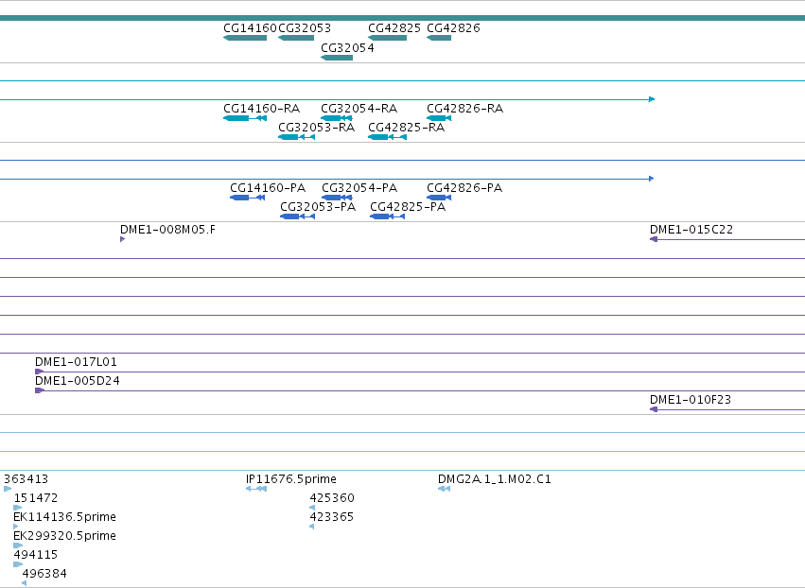
Task: Select the DME1-017L01 clone start
Action: pyautogui.click(x=39, y=372)
